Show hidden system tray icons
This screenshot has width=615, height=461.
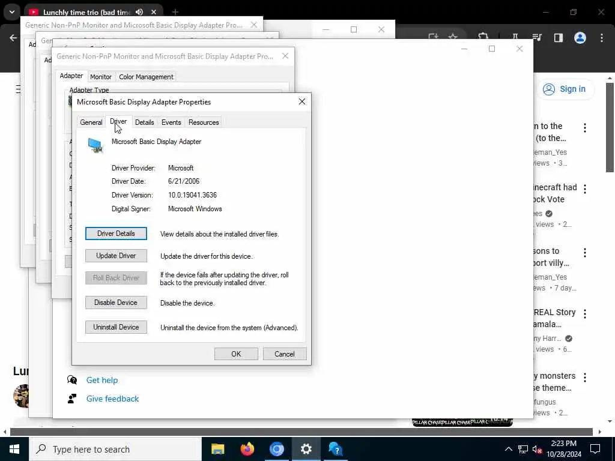pos(508,449)
